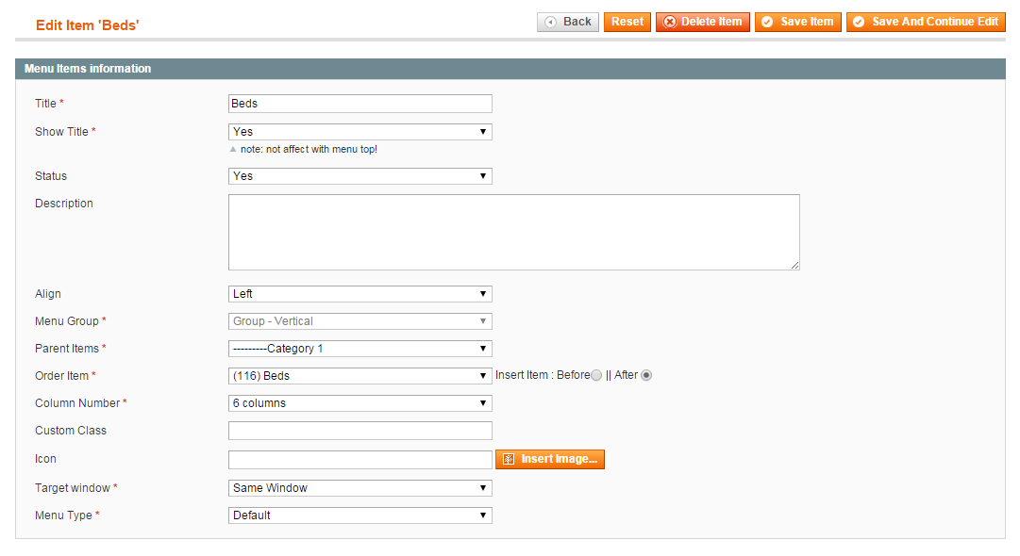
Task: Open the Column Number dropdown
Action: pos(360,403)
